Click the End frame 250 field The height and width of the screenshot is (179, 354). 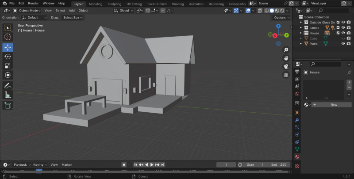(279, 165)
